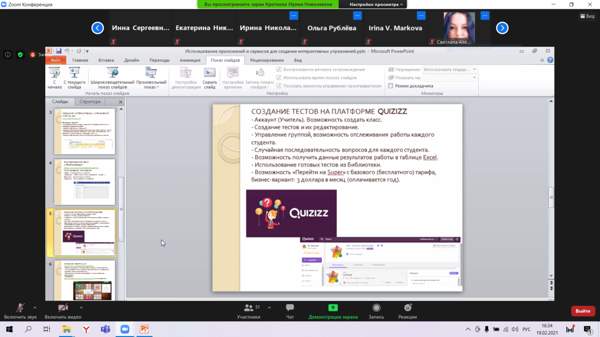The width and height of the screenshot is (600, 337).
Task: Select slide 3 thumbnail
Action: 85,131
